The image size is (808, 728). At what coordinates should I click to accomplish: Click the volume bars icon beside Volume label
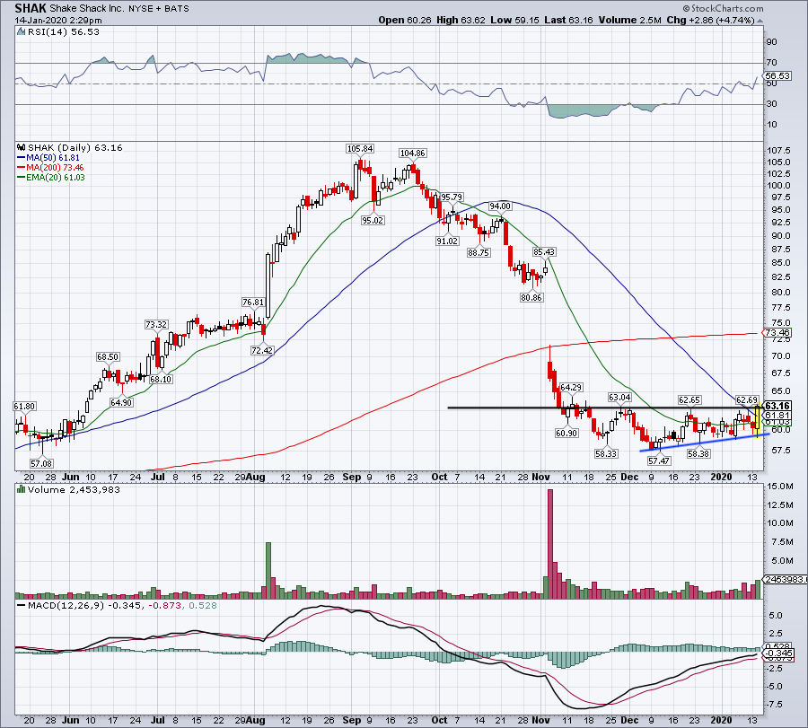[22, 489]
